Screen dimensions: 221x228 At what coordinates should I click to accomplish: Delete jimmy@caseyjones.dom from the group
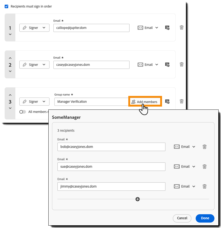205,186
